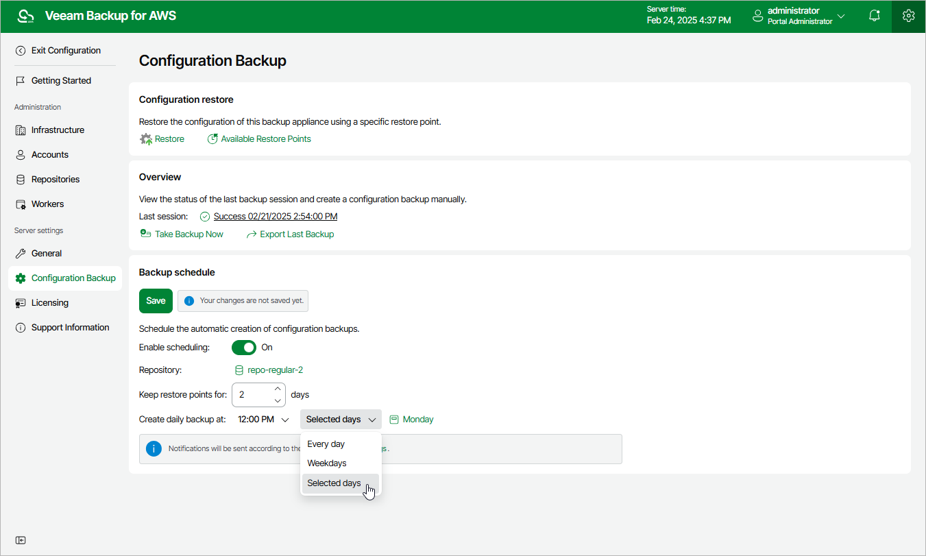Increase the keep restore points value
Screen dimensions: 926x556
(278, 389)
